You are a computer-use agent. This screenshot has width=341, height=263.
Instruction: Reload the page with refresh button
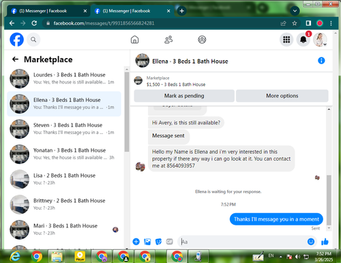point(34,23)
